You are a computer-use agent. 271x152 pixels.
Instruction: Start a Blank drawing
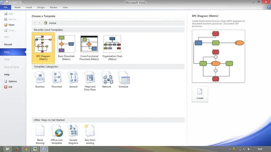tap(40, 134)
